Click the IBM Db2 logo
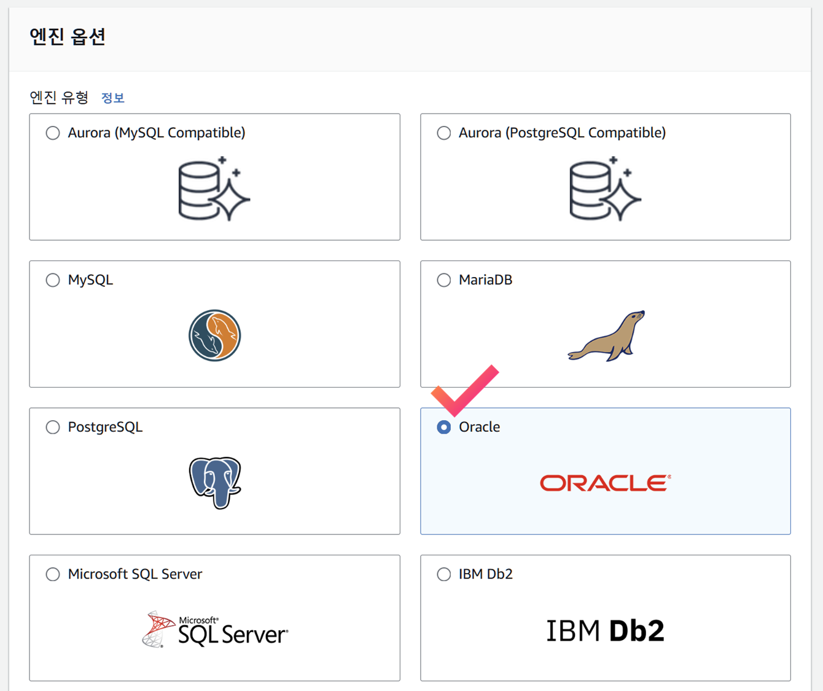 (x=606, y=631)
